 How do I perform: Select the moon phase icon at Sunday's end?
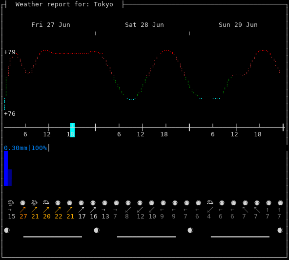(280, 230)
